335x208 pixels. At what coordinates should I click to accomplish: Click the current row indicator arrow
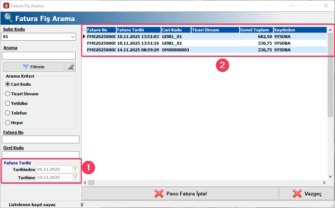[x=84, y=37]
